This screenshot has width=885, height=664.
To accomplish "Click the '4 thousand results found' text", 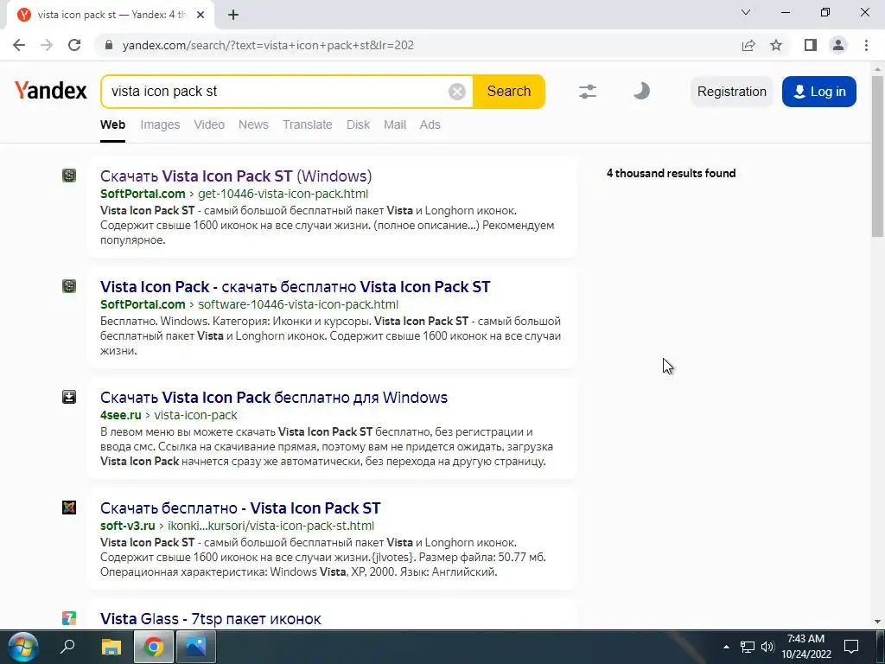I will (x=671, y=173).
